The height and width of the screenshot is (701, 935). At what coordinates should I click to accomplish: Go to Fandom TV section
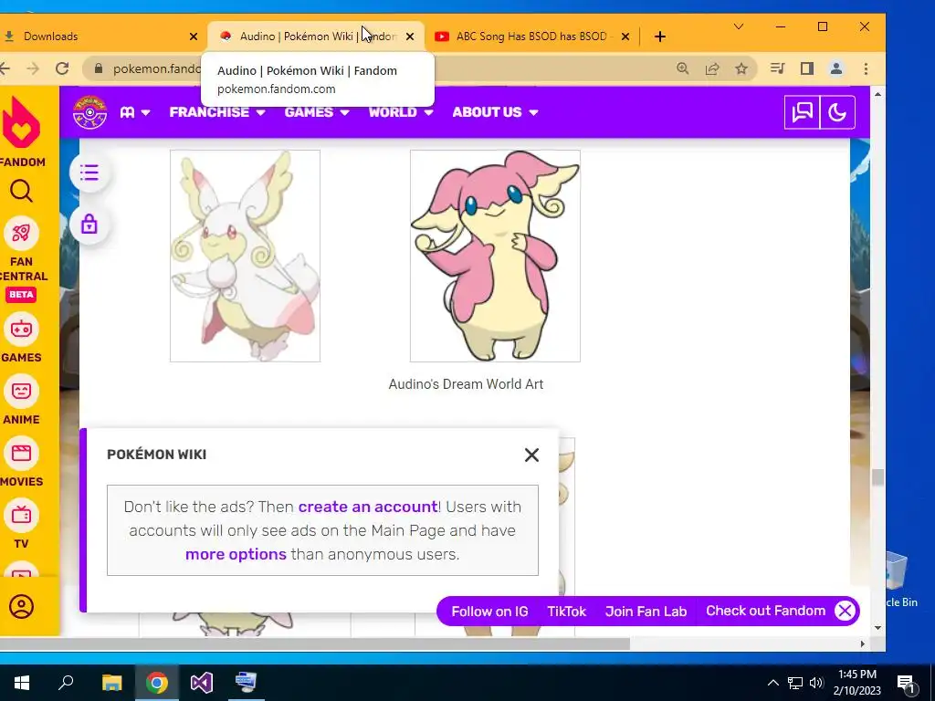tap(22, 525)
